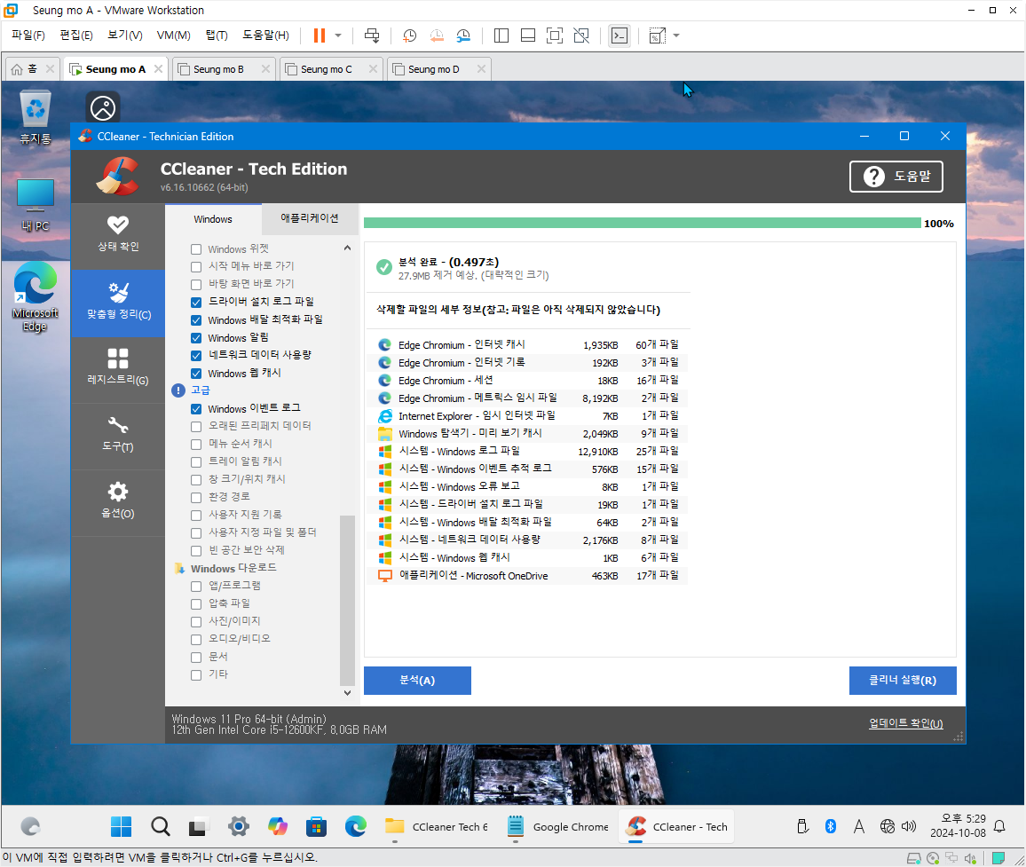The image size is (1026, 867).
Task: Open the CCleaner Tech folder taskbar button
Action: point(437,826)
